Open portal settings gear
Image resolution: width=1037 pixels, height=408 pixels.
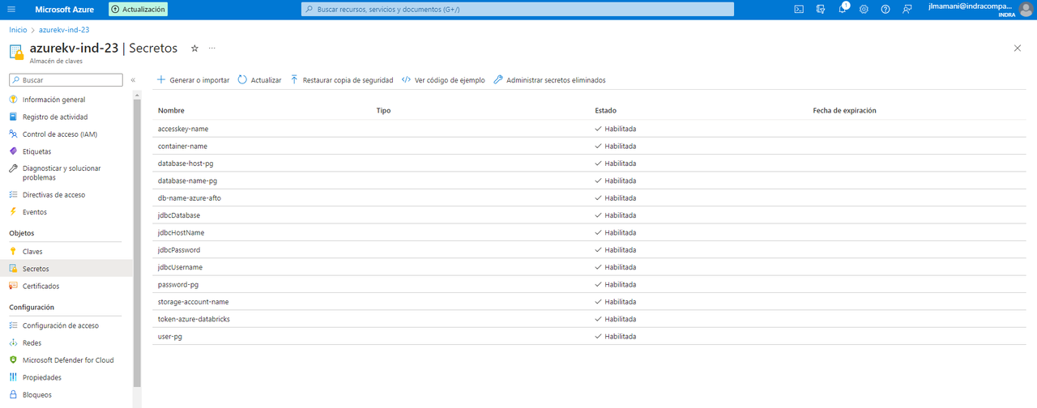point(864,9)
